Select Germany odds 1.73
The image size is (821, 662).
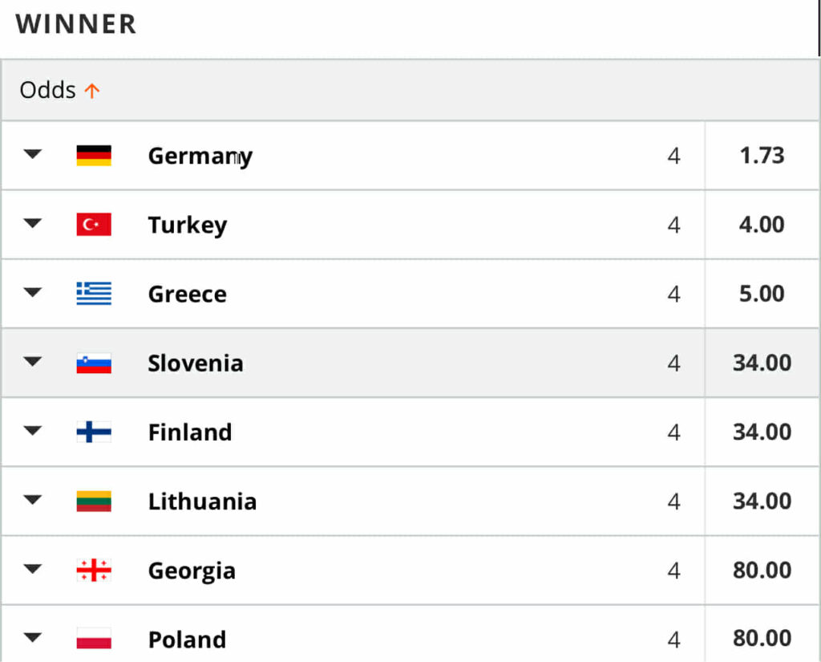coord(762,156)
